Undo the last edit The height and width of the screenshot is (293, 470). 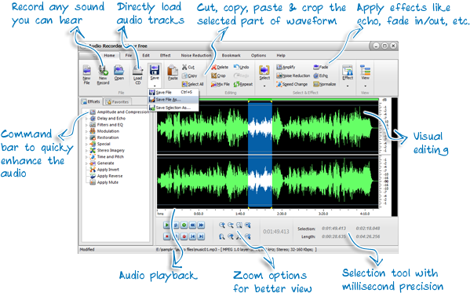pyautogui.click(x=242, y=67)
